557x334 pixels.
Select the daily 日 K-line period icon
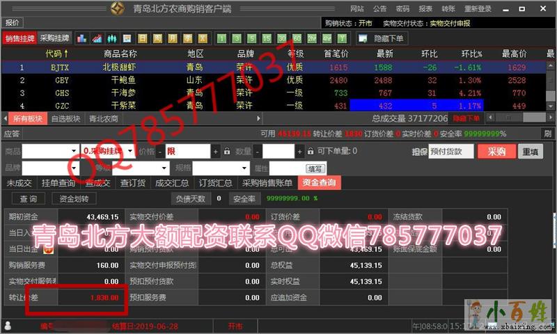(143, 38)
